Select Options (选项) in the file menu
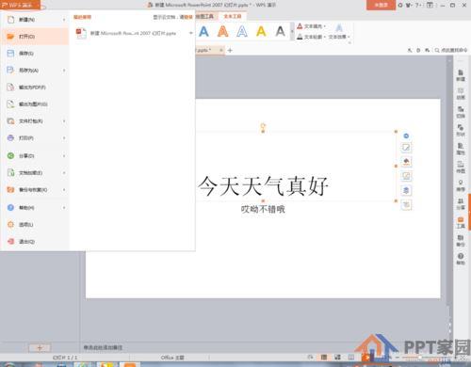Viewport: 471px width, 367px height. click(35, 225)
